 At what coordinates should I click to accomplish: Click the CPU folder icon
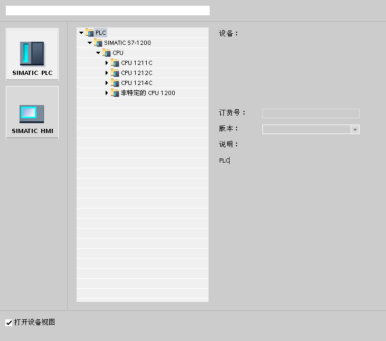106,53
